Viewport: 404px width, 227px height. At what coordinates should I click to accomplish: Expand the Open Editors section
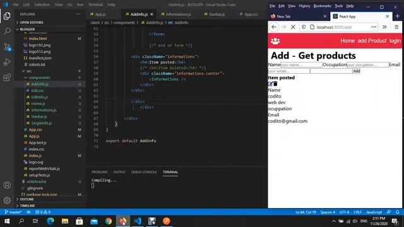coord(32,23)
